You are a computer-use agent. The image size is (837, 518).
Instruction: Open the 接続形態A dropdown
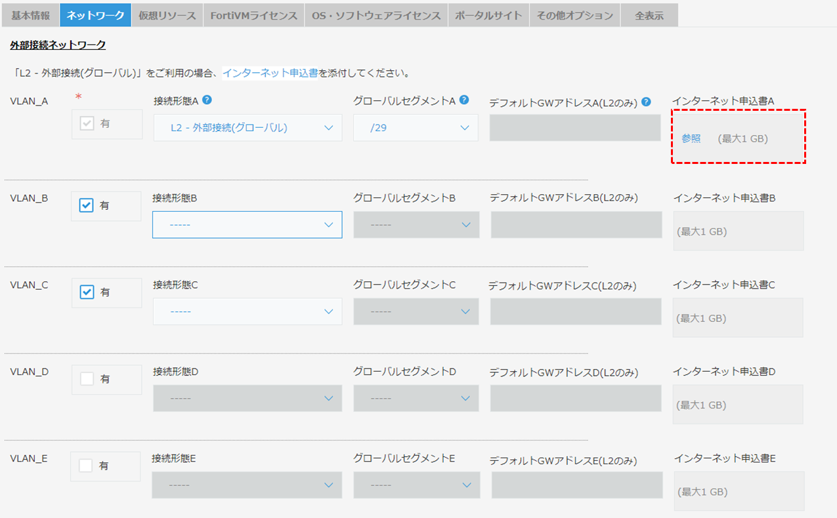(247, 128)
